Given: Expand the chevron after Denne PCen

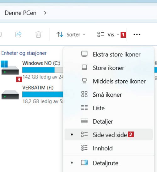Looking at the screenshot, I should [x=45, y=13].
